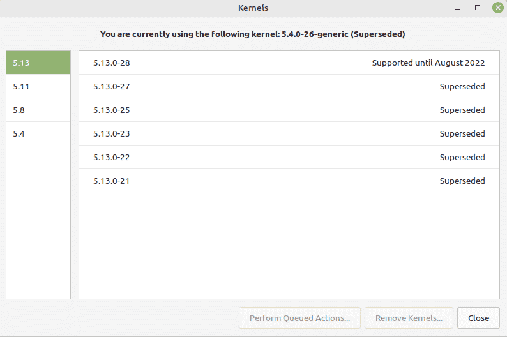Select the 5.11 kernel series
507x337 pixels.
click(38, 86)
